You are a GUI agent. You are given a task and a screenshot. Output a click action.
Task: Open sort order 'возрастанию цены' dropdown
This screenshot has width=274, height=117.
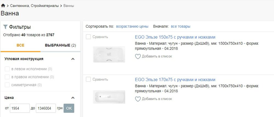pos(132,27)
